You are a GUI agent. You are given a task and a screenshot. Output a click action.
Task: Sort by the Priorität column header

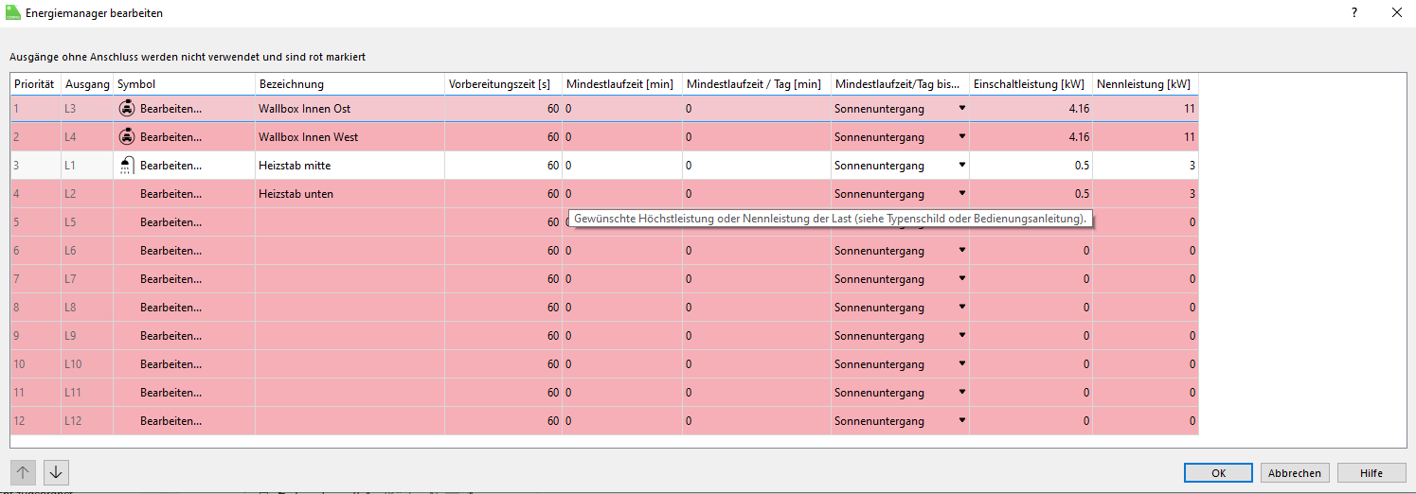(x=35, y=84)
